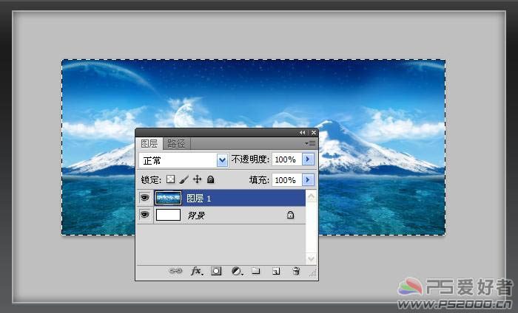
Task: Open the 填充 fill slider arrow
Action: pos(309,179)
